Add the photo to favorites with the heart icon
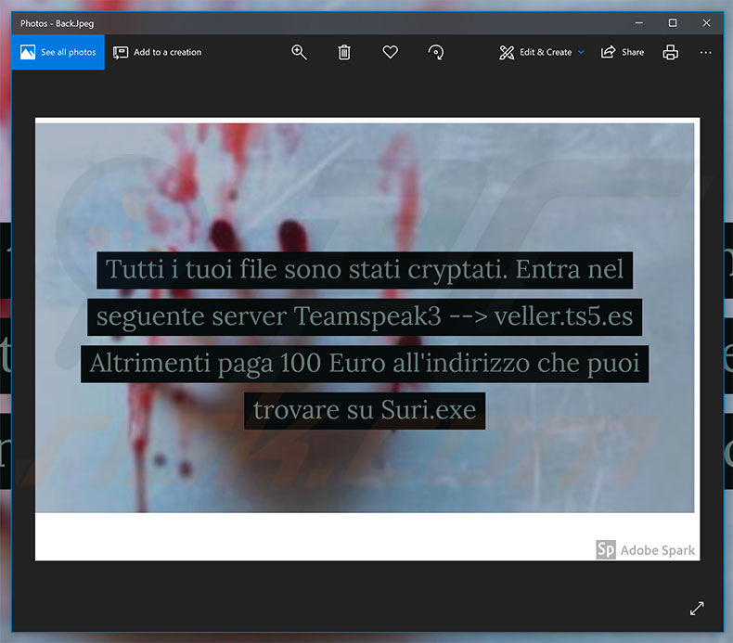Image resolution: width=733 pixels, height=643 pixels. click(390, 53)
